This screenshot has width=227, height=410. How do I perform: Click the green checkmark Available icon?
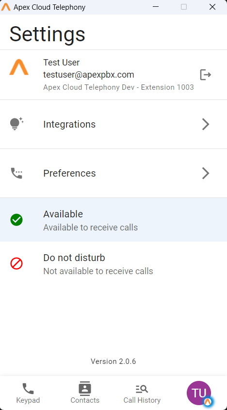point(16,220)
